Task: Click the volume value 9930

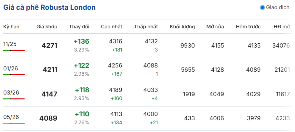Action: [188, 46]
